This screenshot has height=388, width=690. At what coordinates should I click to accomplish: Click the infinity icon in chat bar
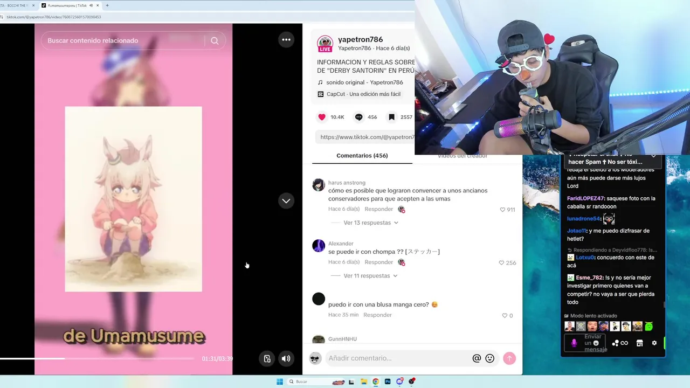[624, 343]
